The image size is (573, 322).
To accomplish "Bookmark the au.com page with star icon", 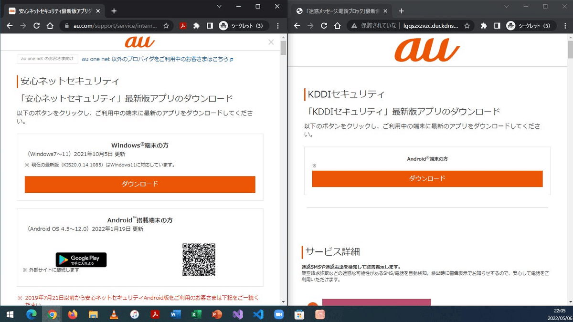I will (x=166, y=26).
